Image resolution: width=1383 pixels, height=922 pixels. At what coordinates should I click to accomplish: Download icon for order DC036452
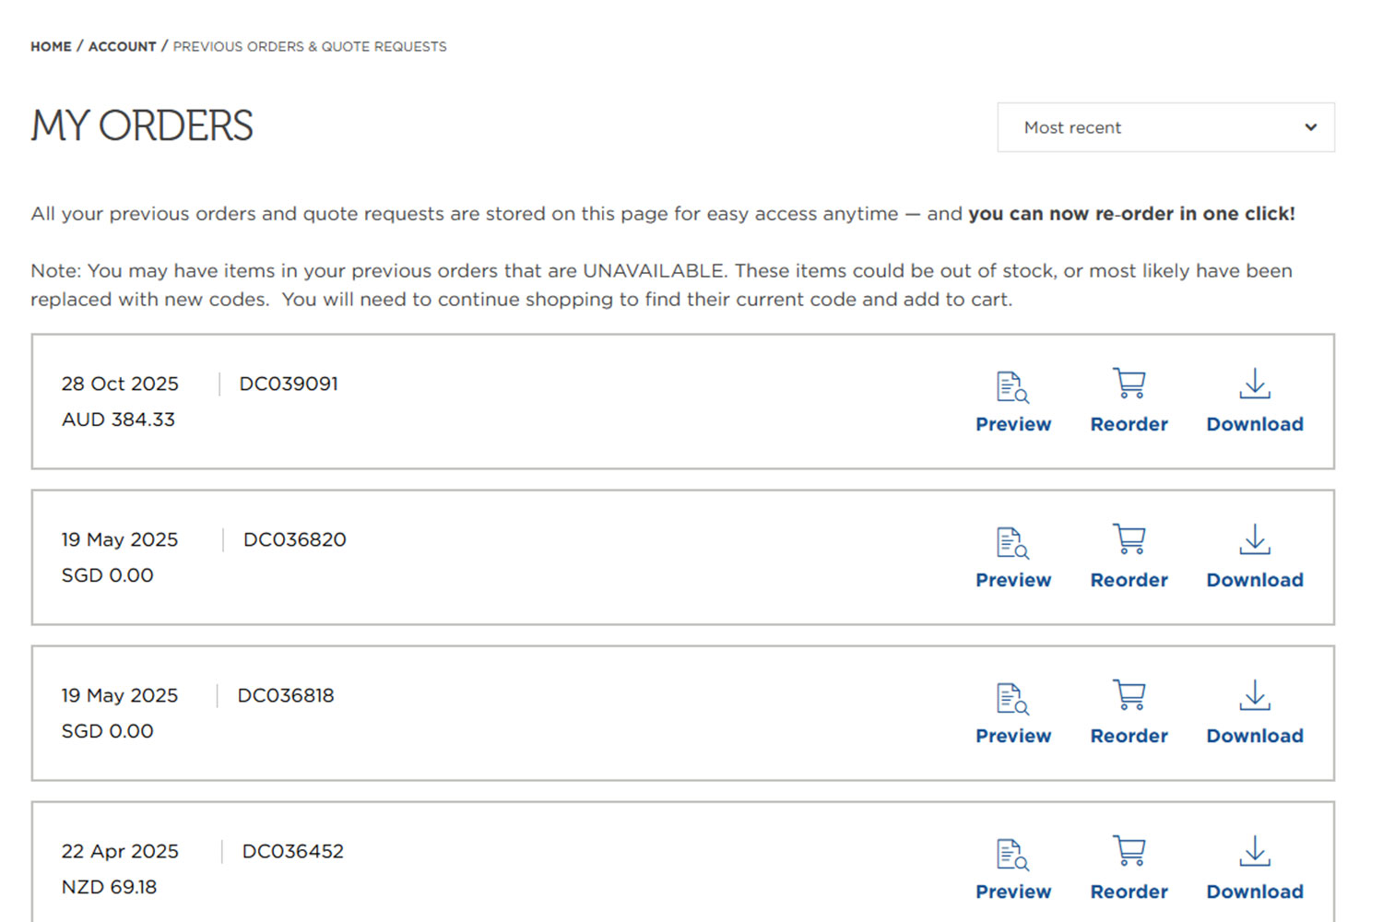(1254, 851)
